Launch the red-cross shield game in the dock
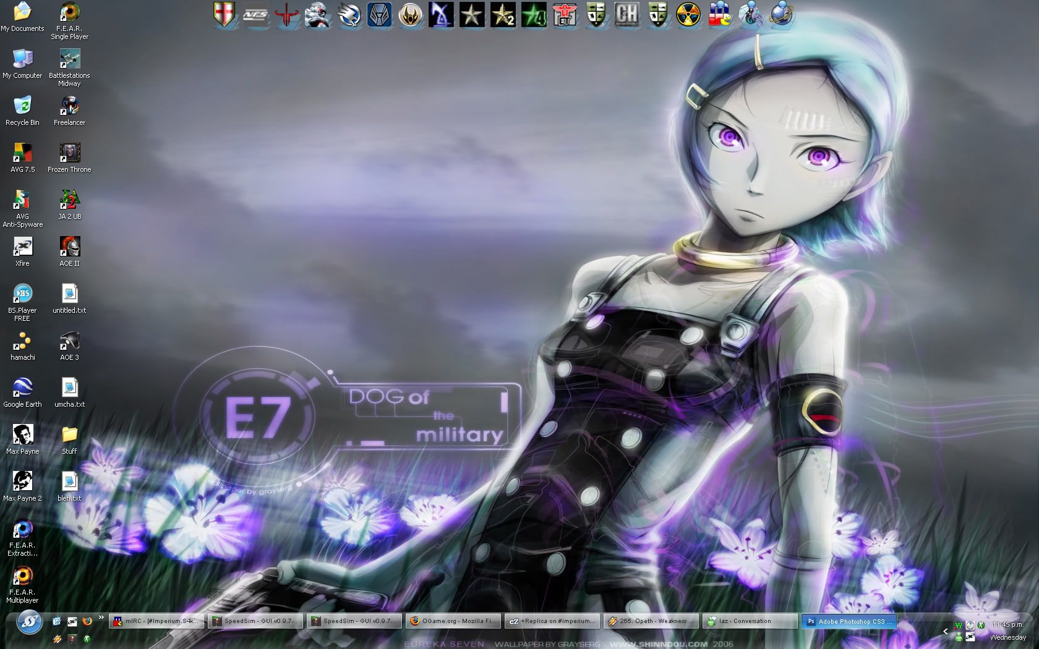This screenshot has height=649, width=1039. click(x=224, y=14)
